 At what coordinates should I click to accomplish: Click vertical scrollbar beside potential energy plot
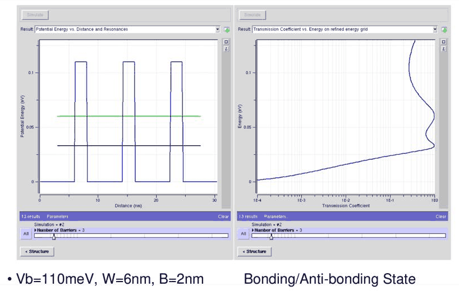pyautogui.click(x=226, y=130)
